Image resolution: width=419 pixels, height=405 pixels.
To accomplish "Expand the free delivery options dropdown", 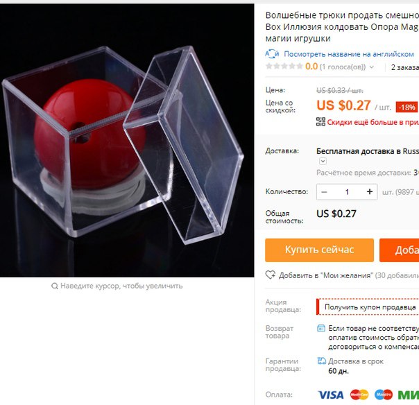I will 323,161.
